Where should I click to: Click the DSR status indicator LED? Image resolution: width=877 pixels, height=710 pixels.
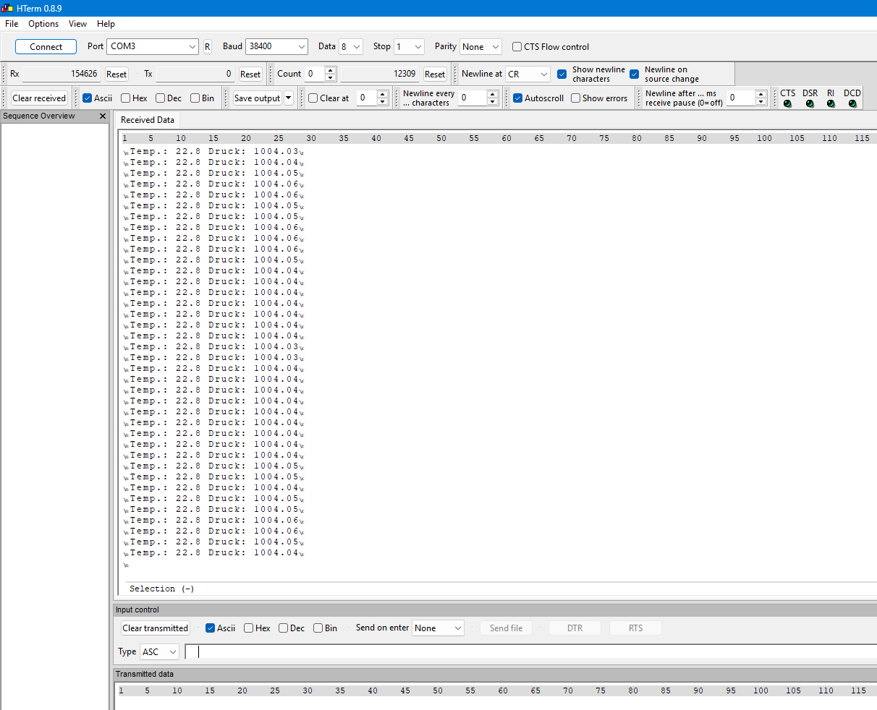coord(810,104)
